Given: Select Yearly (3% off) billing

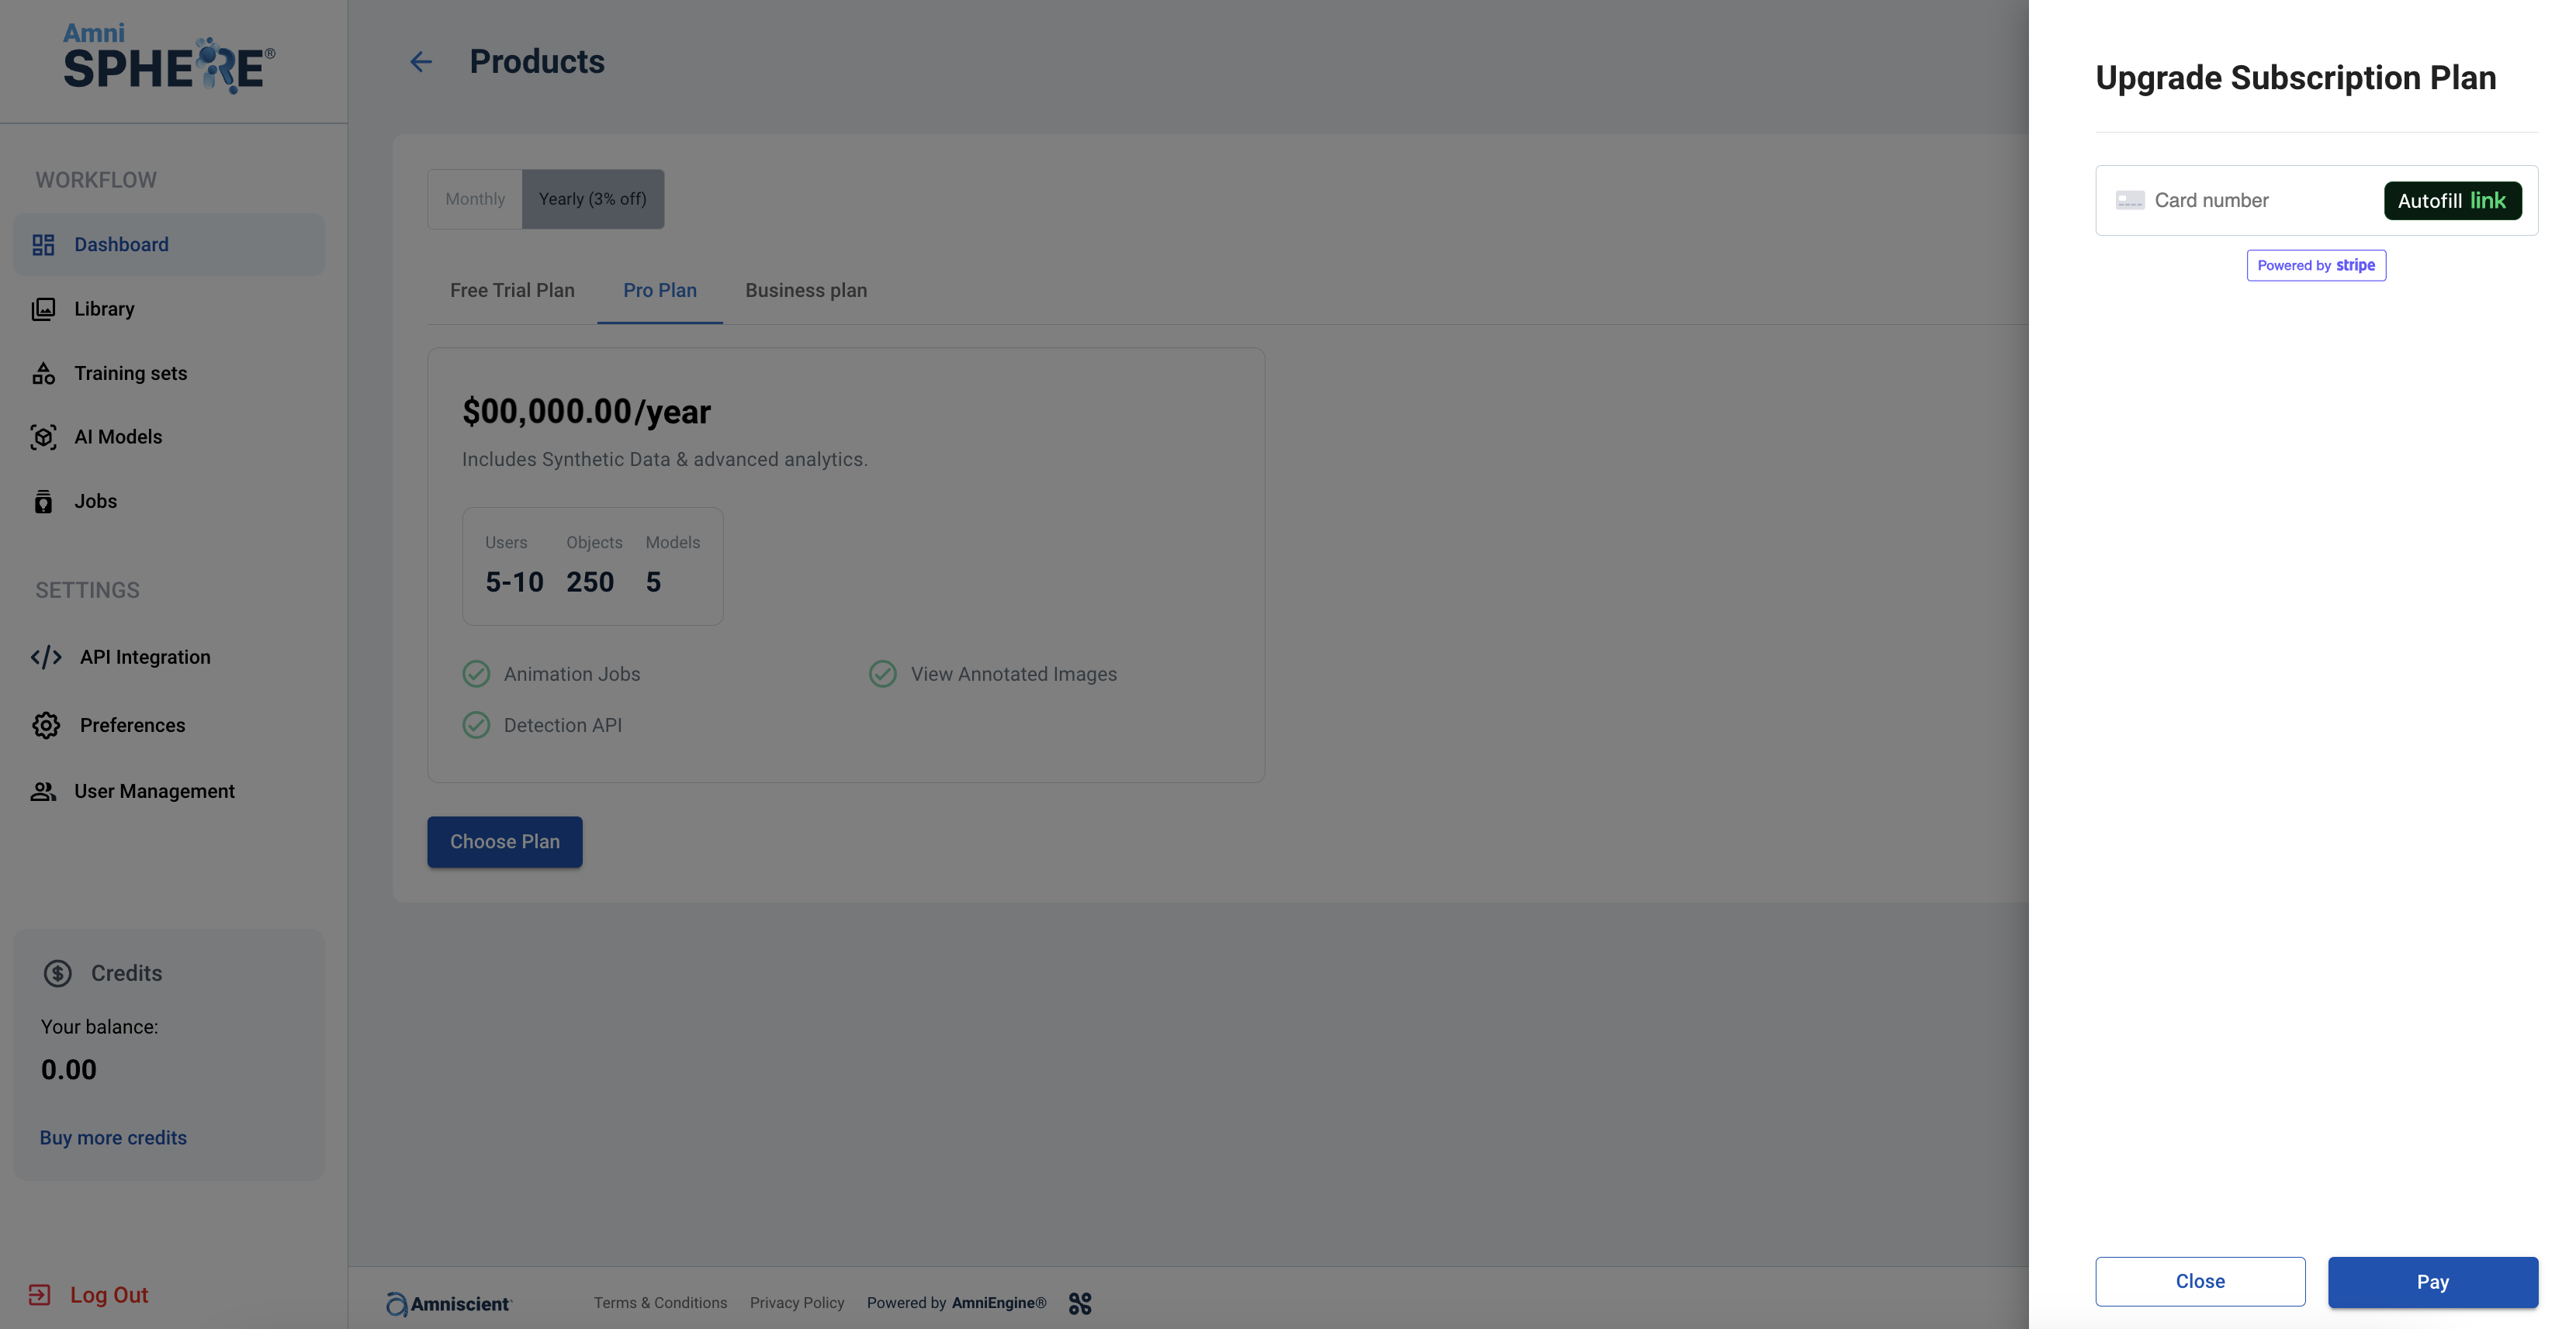Looking at the screenshot, I should pyautogui.click(x=593, y=198).
